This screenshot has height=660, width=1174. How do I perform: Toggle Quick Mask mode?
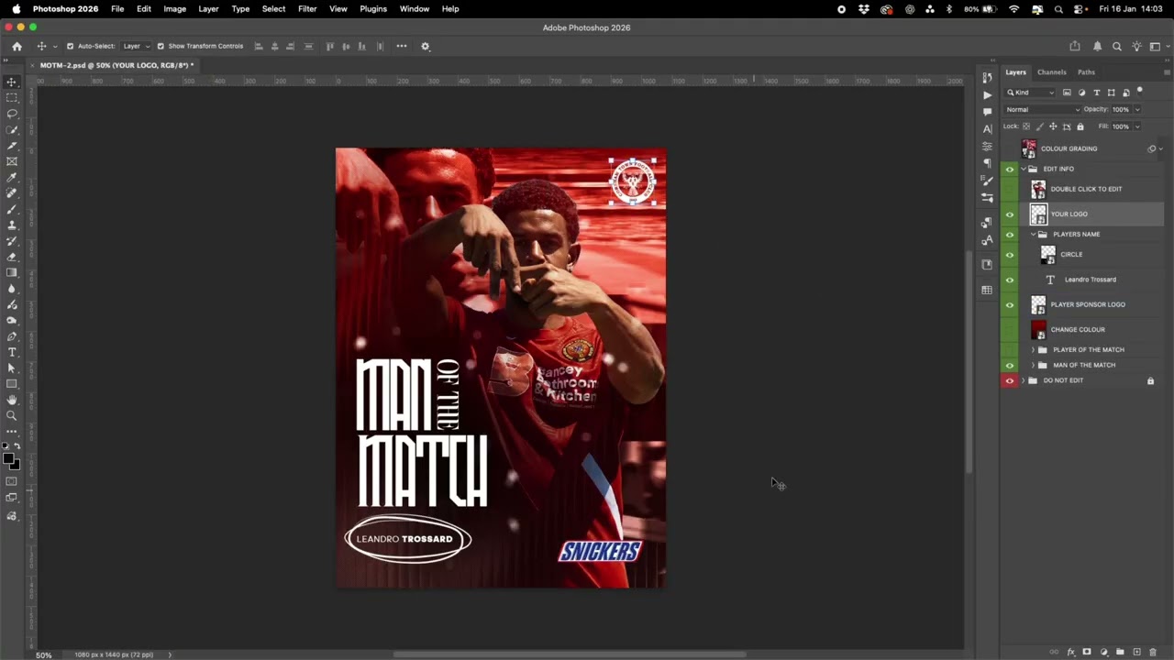pos(12,481)
